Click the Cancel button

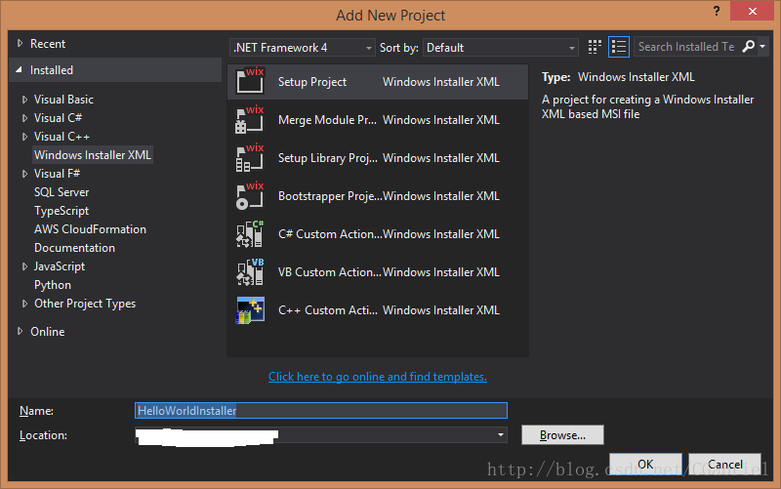pos(724,464)
